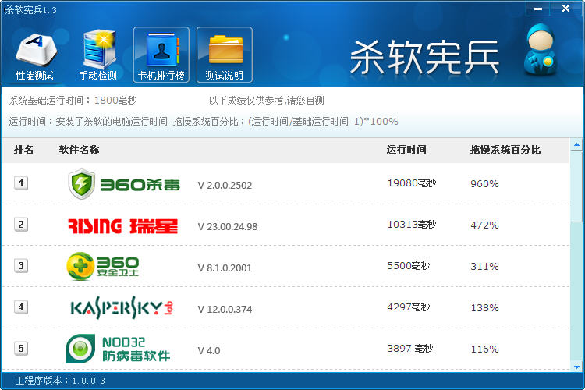Click scrollbar down arrow in ranking list
The height and width of the screenshot is (390, 585).
(x=576, y=367)
